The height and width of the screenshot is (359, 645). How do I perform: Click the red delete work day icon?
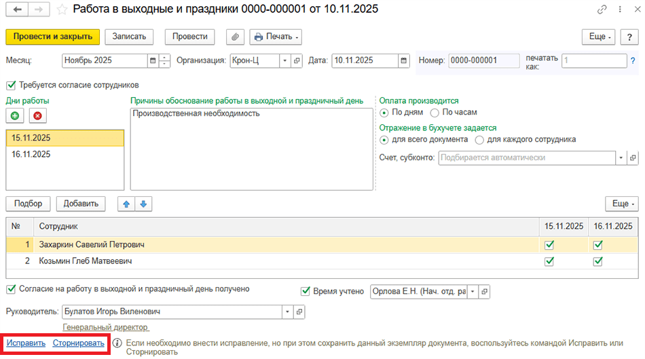point(37,115)
